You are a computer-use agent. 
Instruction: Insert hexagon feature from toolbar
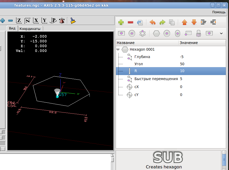click(156, 33)
